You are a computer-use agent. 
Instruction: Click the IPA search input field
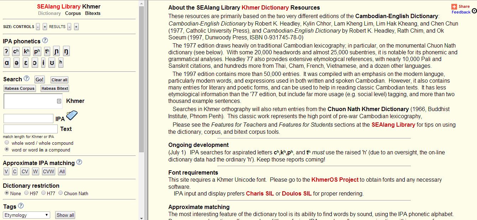tap(28, 119)
